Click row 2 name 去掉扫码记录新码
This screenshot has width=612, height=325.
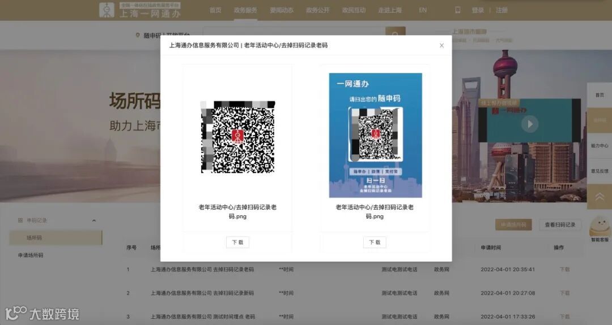tap(233, 293)
